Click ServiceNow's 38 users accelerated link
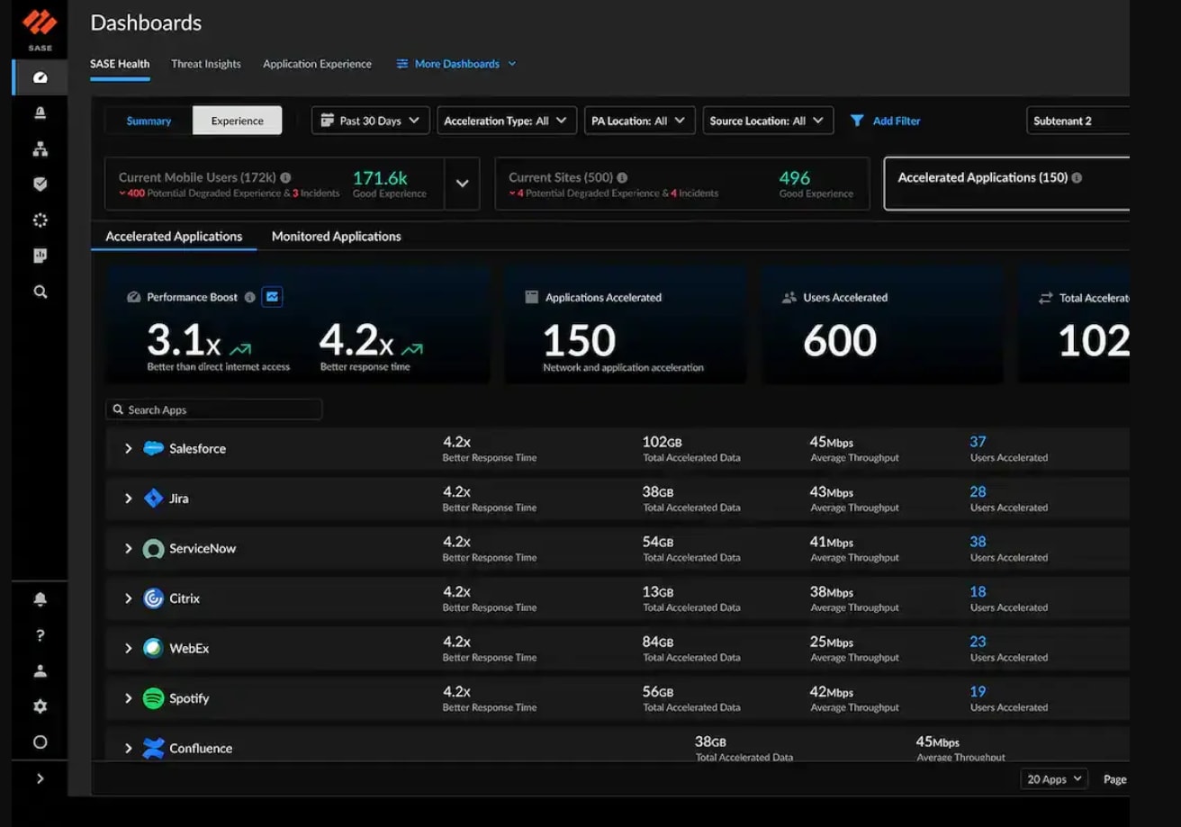Image resolution: width=1181 pixels, height=827 pixels. (978, 542)
